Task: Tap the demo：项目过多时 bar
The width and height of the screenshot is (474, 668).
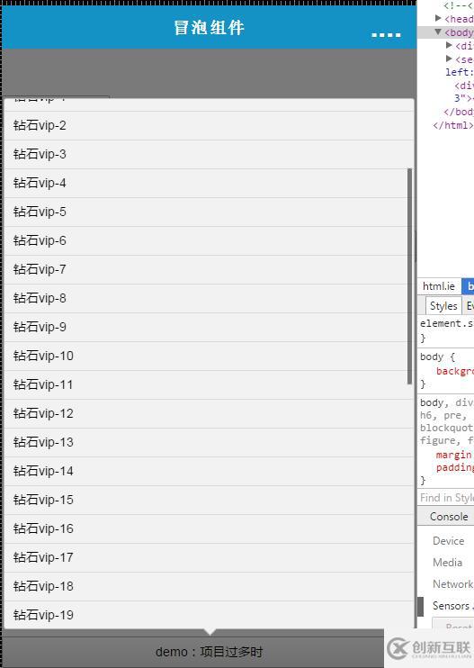Action: pos(209,652)
